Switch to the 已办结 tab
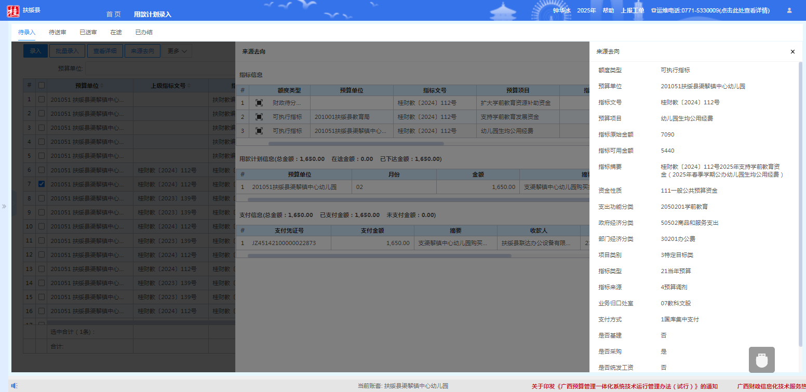Image resolution: width=806 pixels, height=392 pixels. click(144, 32)
